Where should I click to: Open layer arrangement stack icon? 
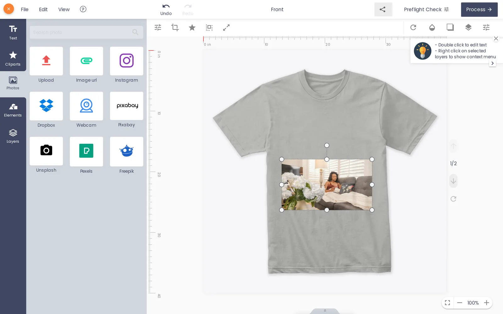(468, 27)
